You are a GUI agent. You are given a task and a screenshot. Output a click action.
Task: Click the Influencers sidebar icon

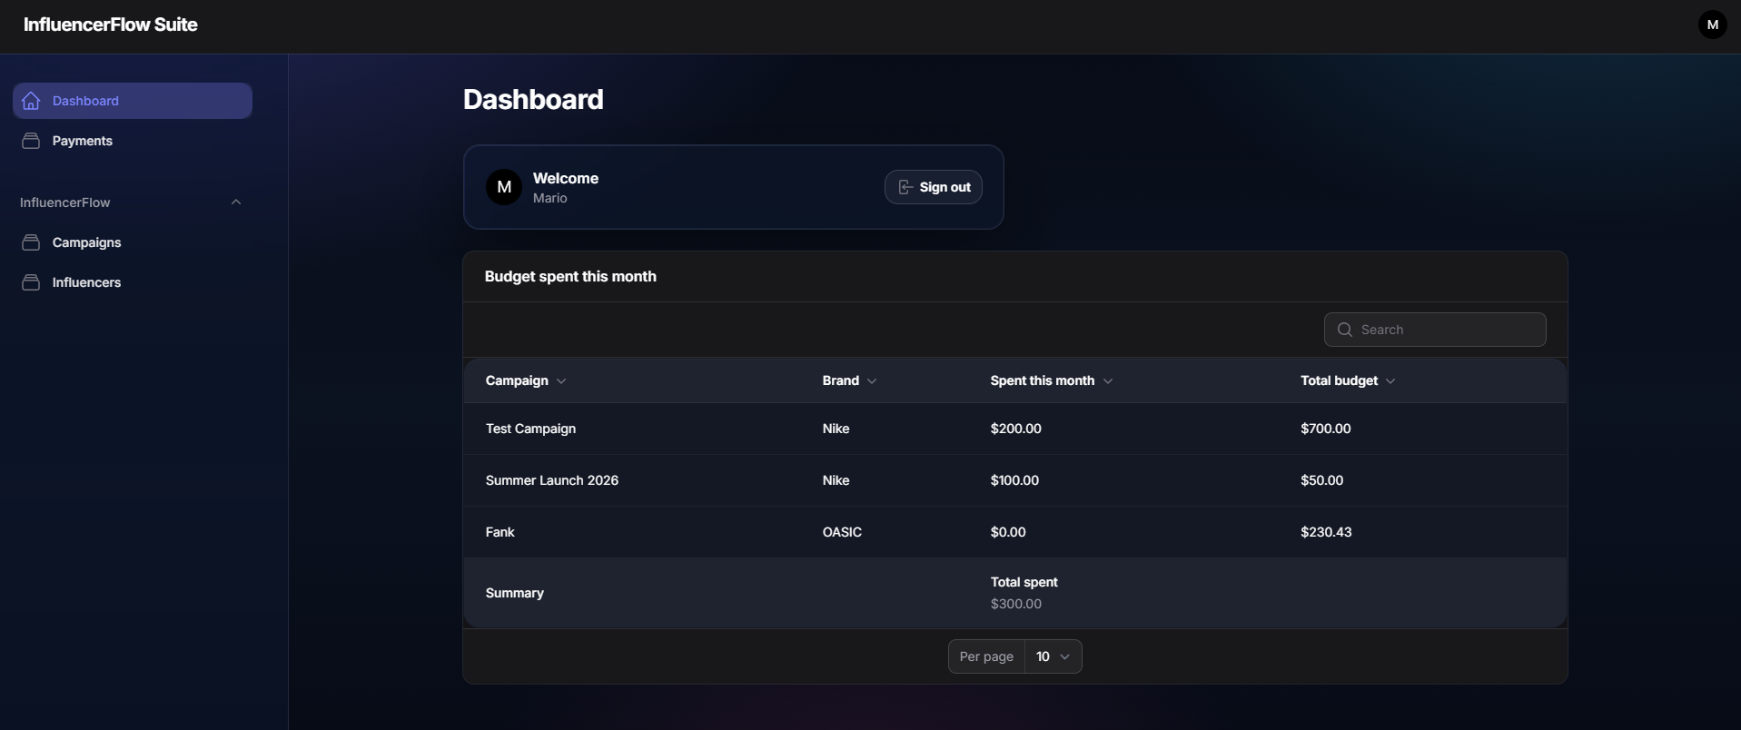[x=31, y=282]
